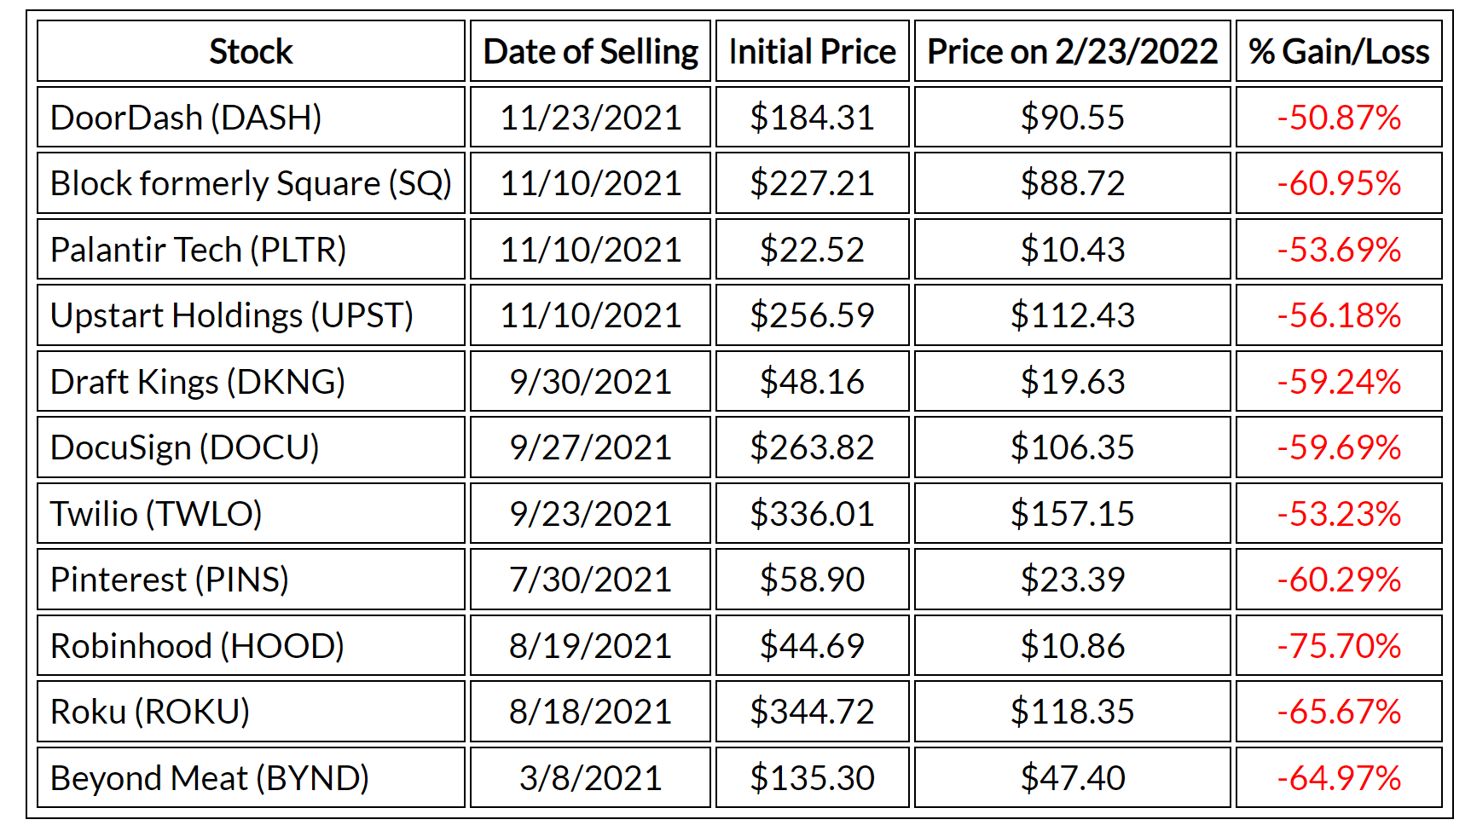This screenshot has width=1471, height=831.
Task: Click the Price on 2/23/2022 header
Action: pyautogui.click(x=1072, y=52)
